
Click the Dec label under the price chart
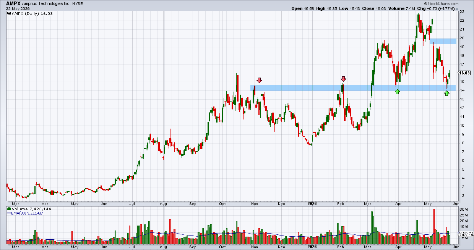click(282, 204)
